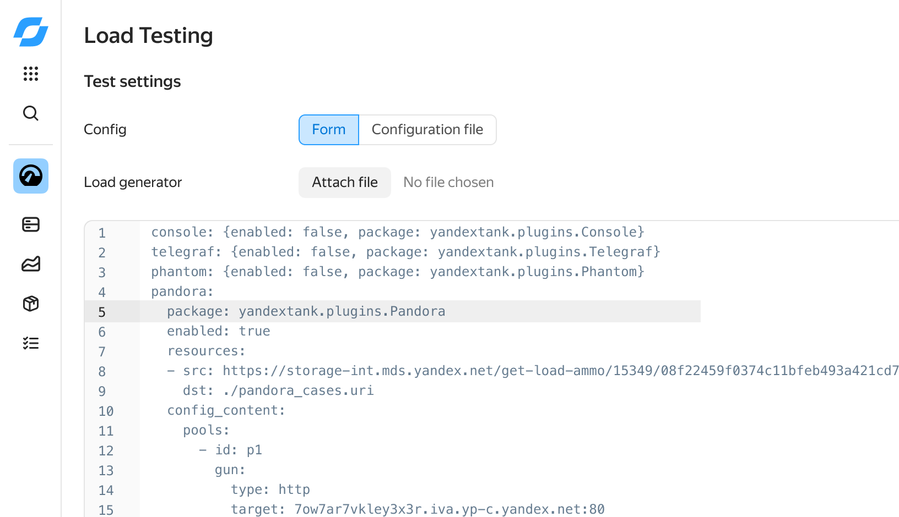Click the search magnifier icon
The height and width of the screenshot is (517, 899).
[31, 113]
